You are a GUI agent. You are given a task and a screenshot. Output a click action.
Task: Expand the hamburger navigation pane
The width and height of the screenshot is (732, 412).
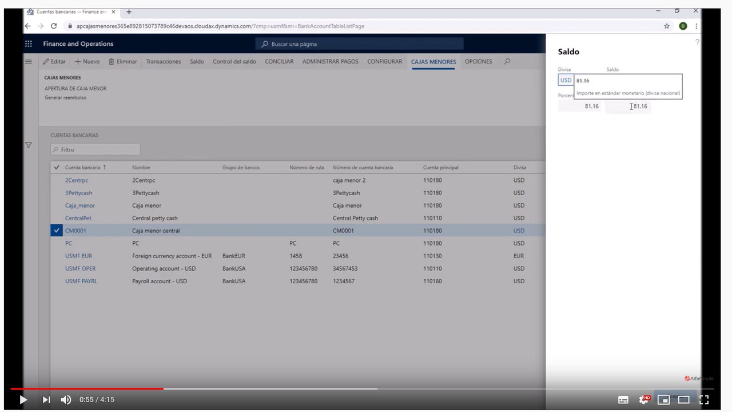click(29, 61)
